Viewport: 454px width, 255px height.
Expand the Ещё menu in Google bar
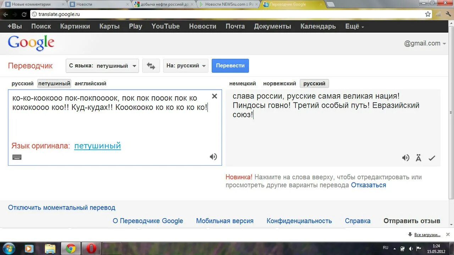[355, 26]
